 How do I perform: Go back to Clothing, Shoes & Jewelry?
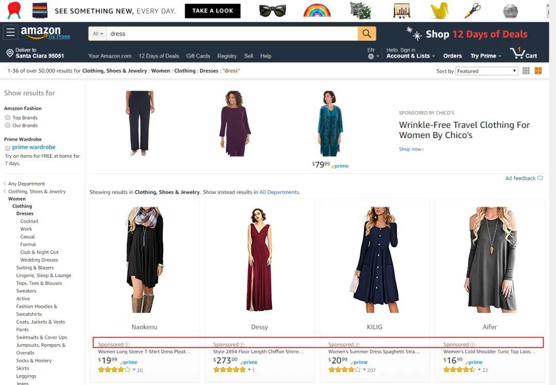(37, 192)
